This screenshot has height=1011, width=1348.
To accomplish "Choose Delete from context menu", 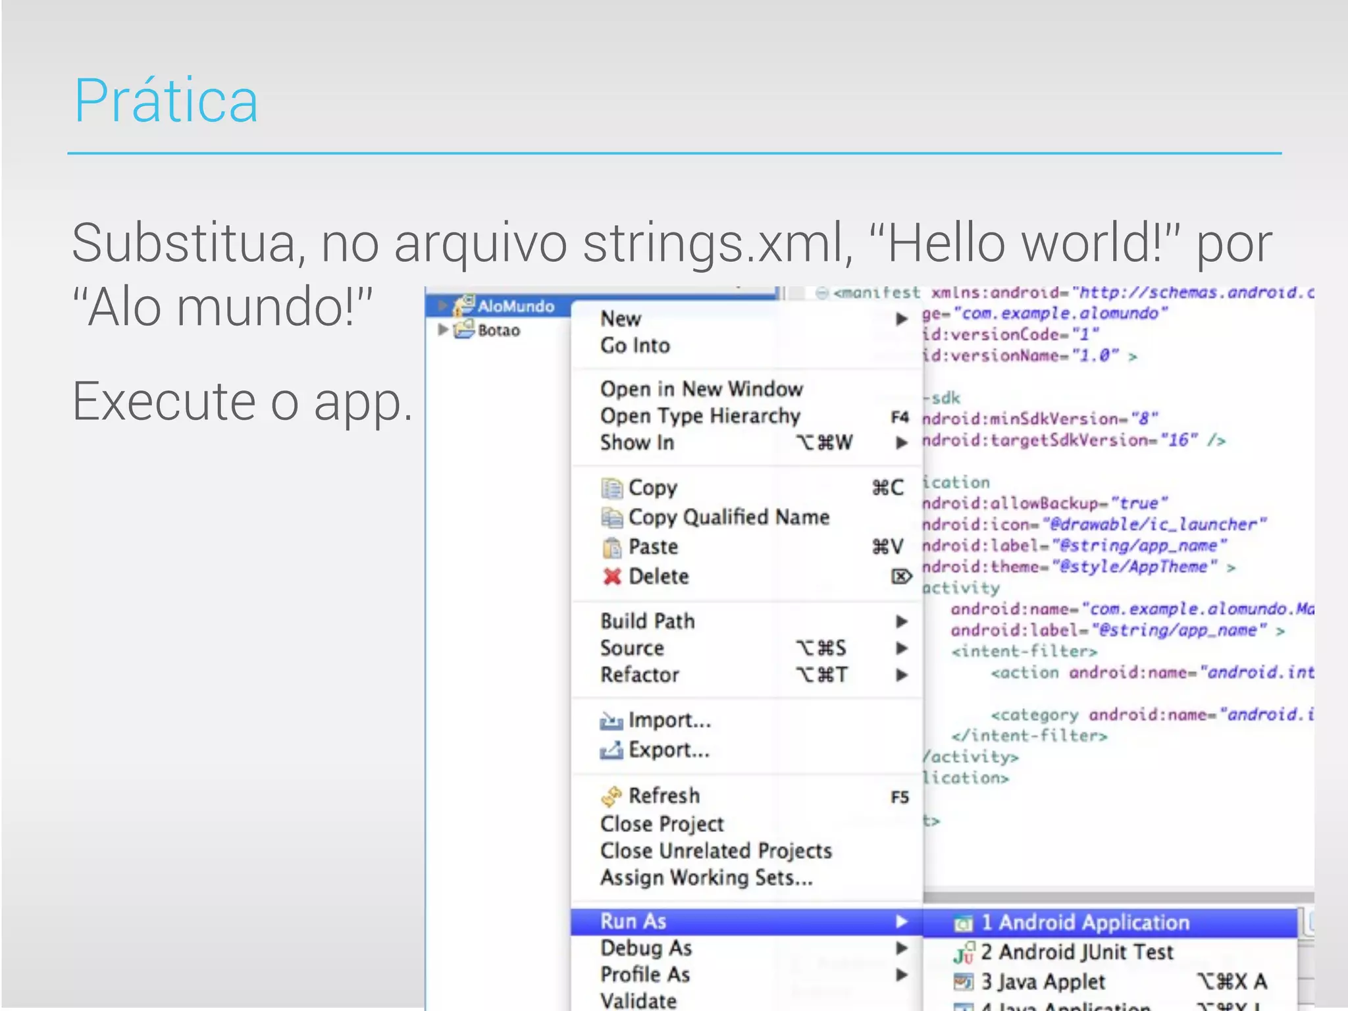I will click(x=747, y=577).
